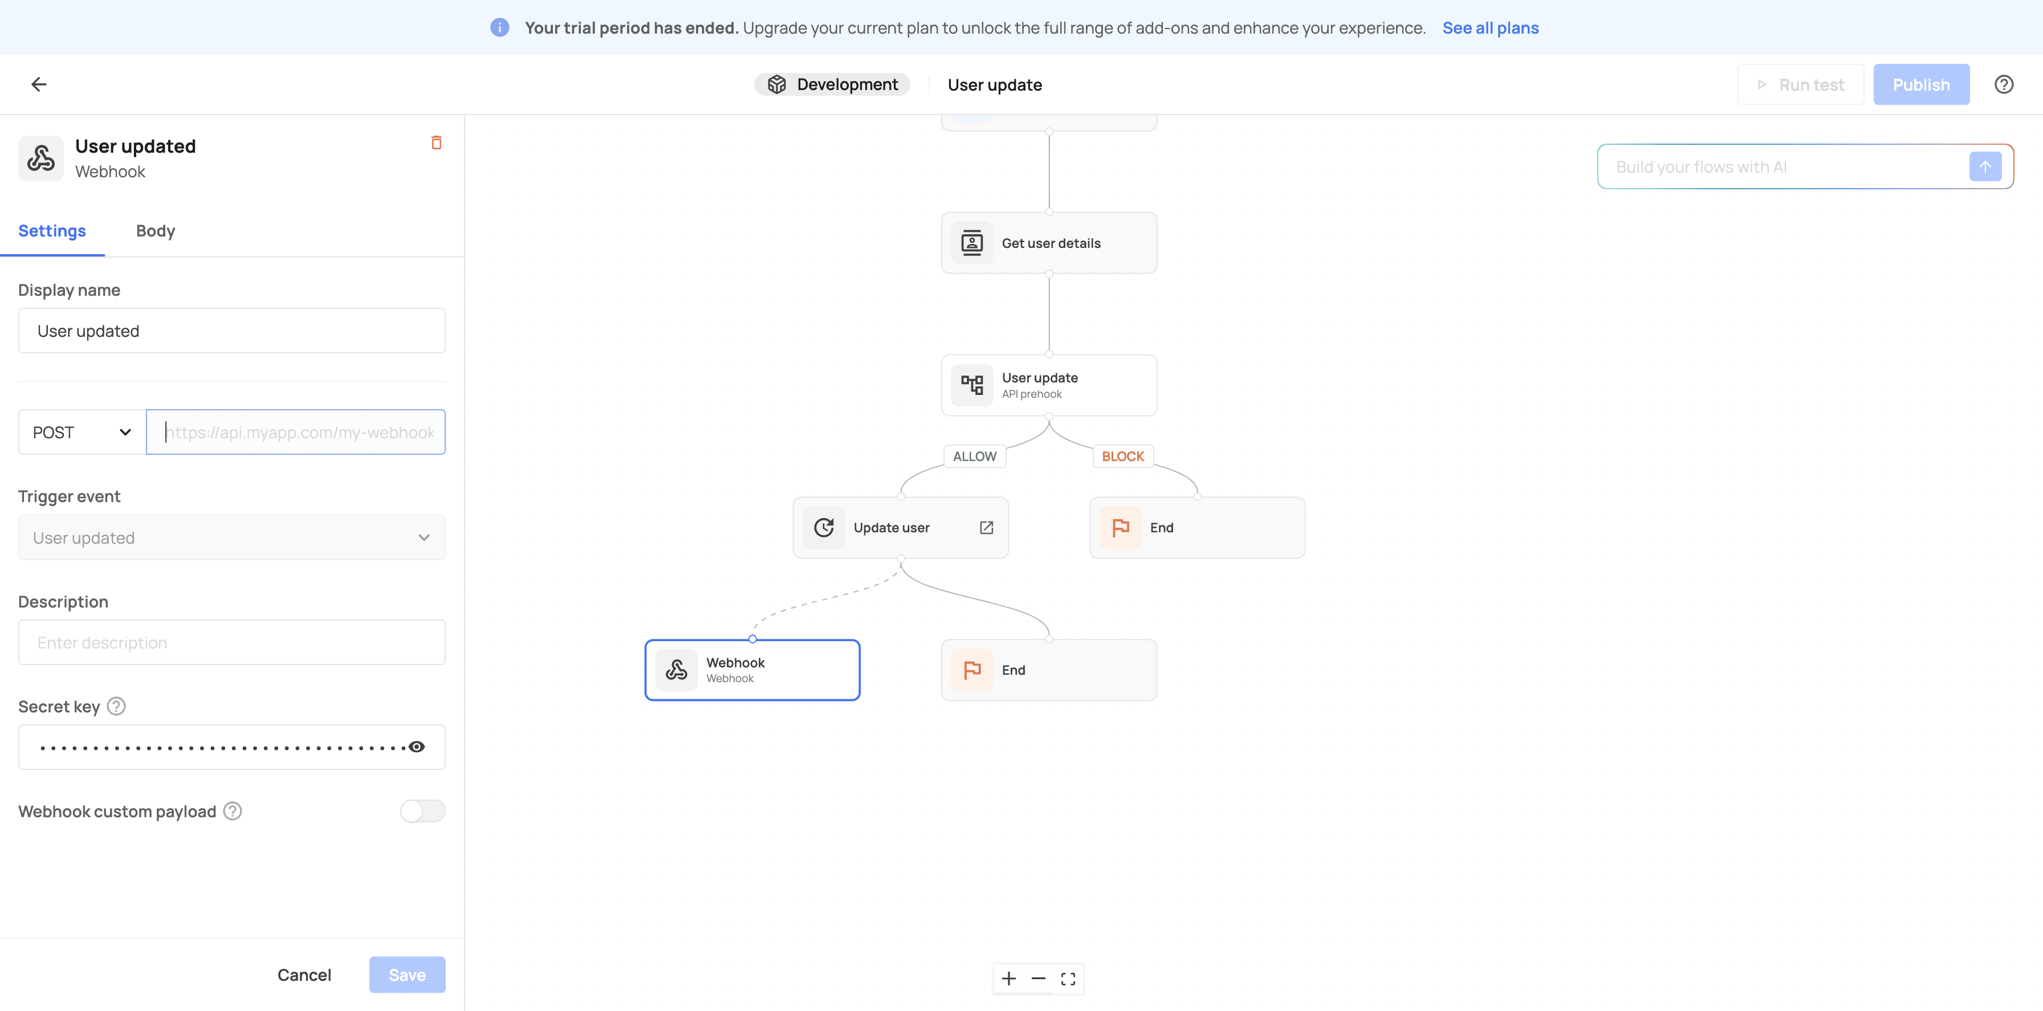The height and width of the screenshot is (1011, 2043).
Task: Click the Secret key masked field
Action: click(231, 747)
